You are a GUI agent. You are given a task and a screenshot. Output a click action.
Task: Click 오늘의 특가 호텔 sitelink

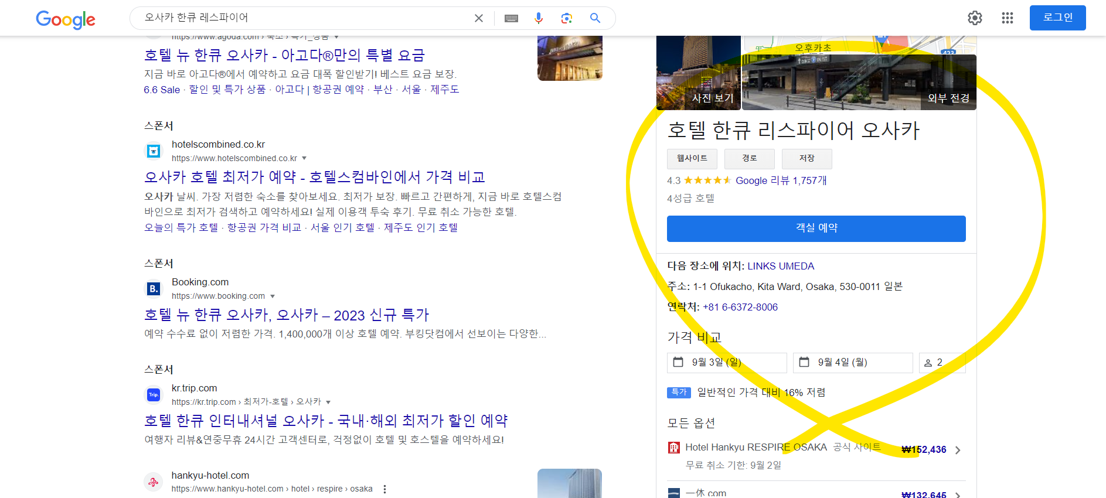181,227
